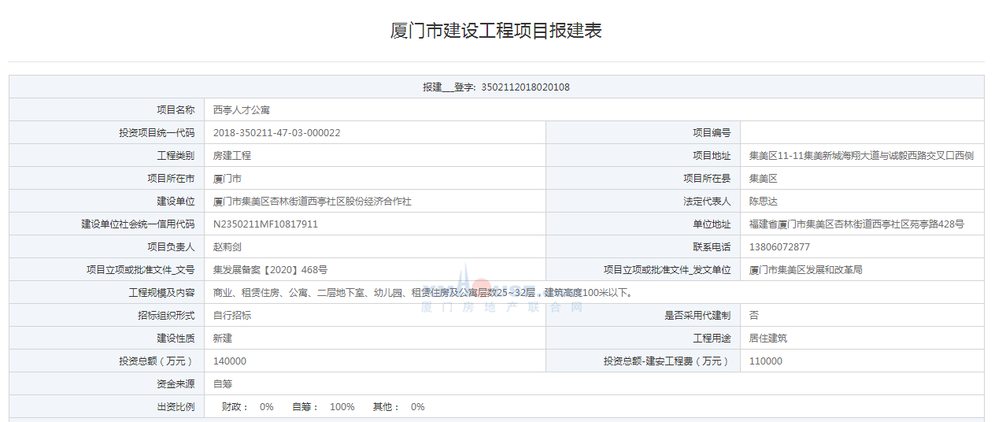Screen dimensions: 995x422
Task: Click the 项目所在市 label
Action: (x=171, y=179)
